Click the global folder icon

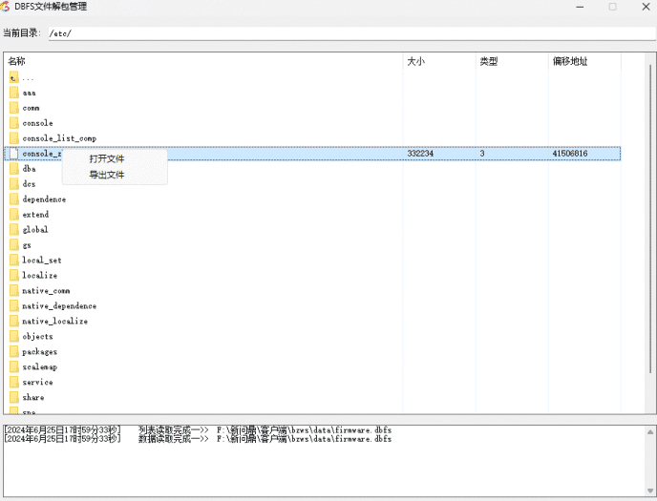tap(13, 230)
